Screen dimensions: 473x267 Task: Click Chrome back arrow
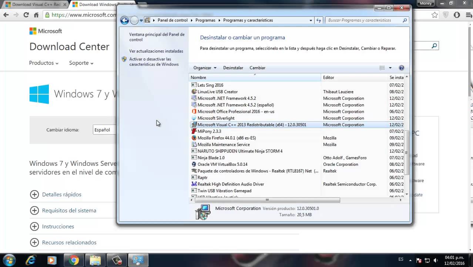click(x=6, y=15)
